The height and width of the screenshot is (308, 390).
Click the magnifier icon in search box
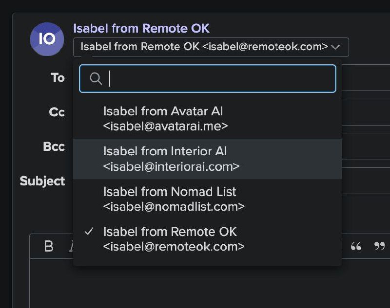tap(96, 79)
